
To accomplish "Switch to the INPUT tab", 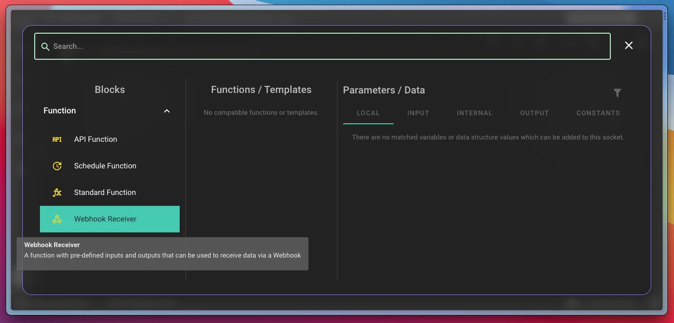I will (x=418, y=113).
